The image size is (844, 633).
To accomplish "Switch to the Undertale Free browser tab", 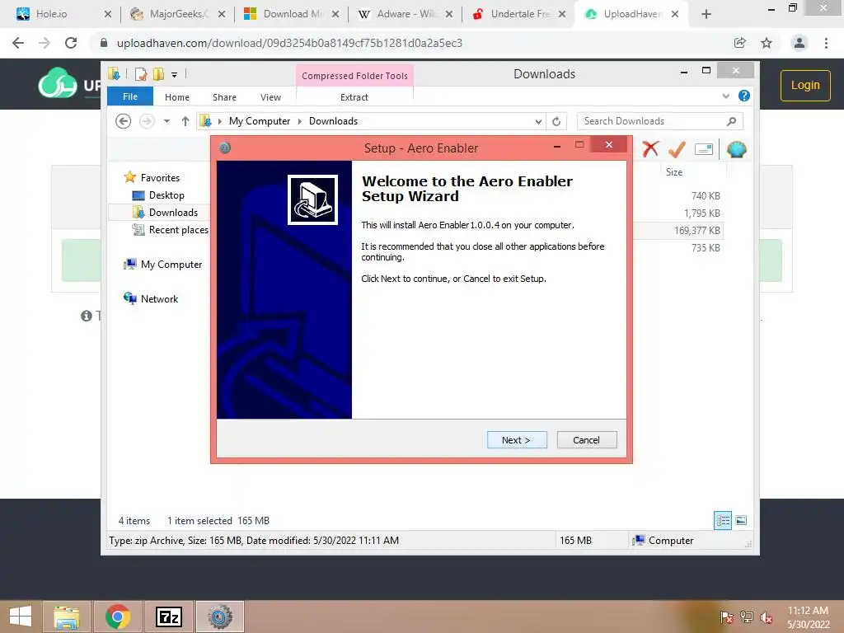I will (519, 14).
